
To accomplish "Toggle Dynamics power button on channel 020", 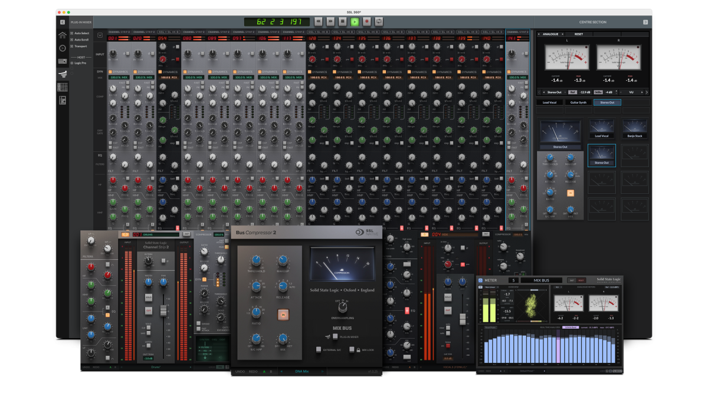I will coord(135,72).
